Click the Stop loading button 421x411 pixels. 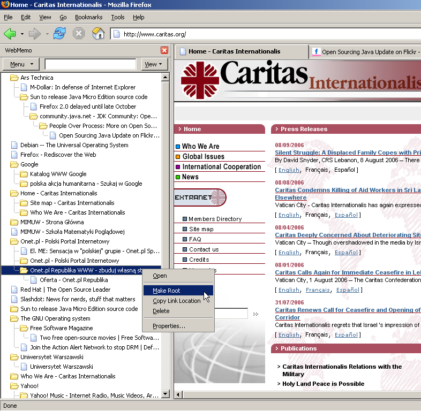point(79,34)
